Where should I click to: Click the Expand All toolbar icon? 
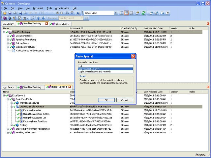pos(58,13)
